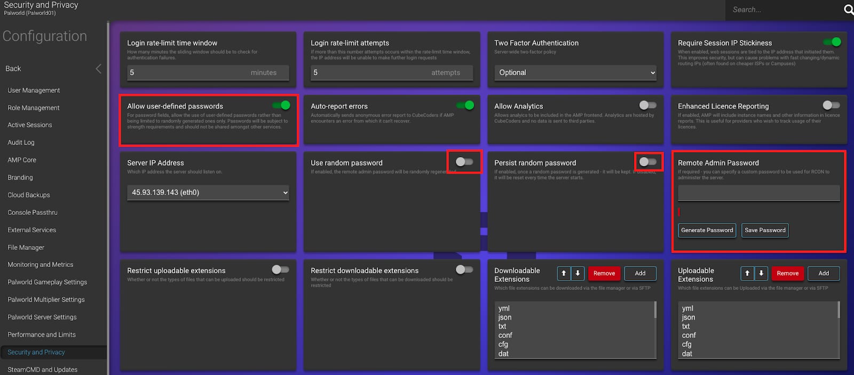This screenshot has height=375, width=854.
Task: Toggle Require Session IP Stickiness off
Action: pos(832,42)
